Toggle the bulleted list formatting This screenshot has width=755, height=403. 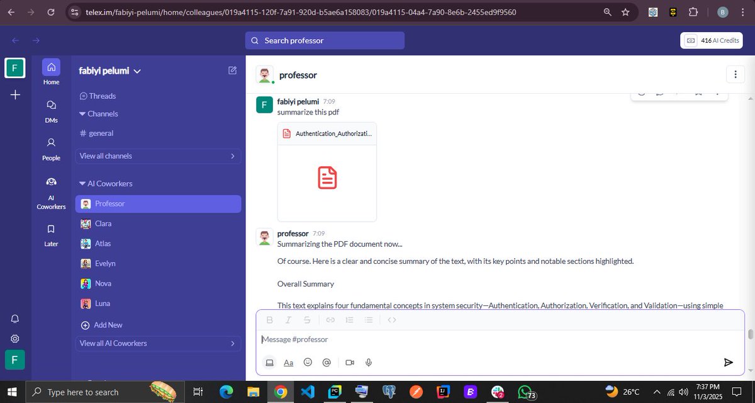pos(369,319)
